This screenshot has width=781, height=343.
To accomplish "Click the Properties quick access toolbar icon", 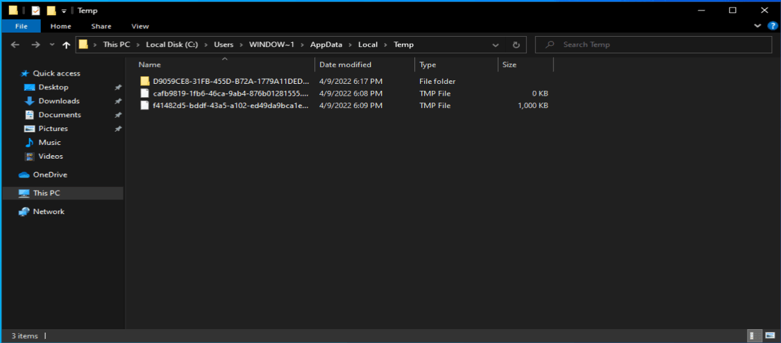I will (36, 10).
